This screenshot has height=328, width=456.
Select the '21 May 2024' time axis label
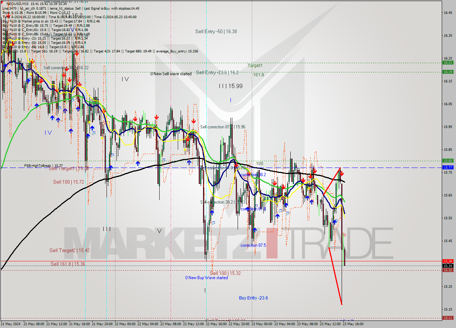click(x=11, y=324)
